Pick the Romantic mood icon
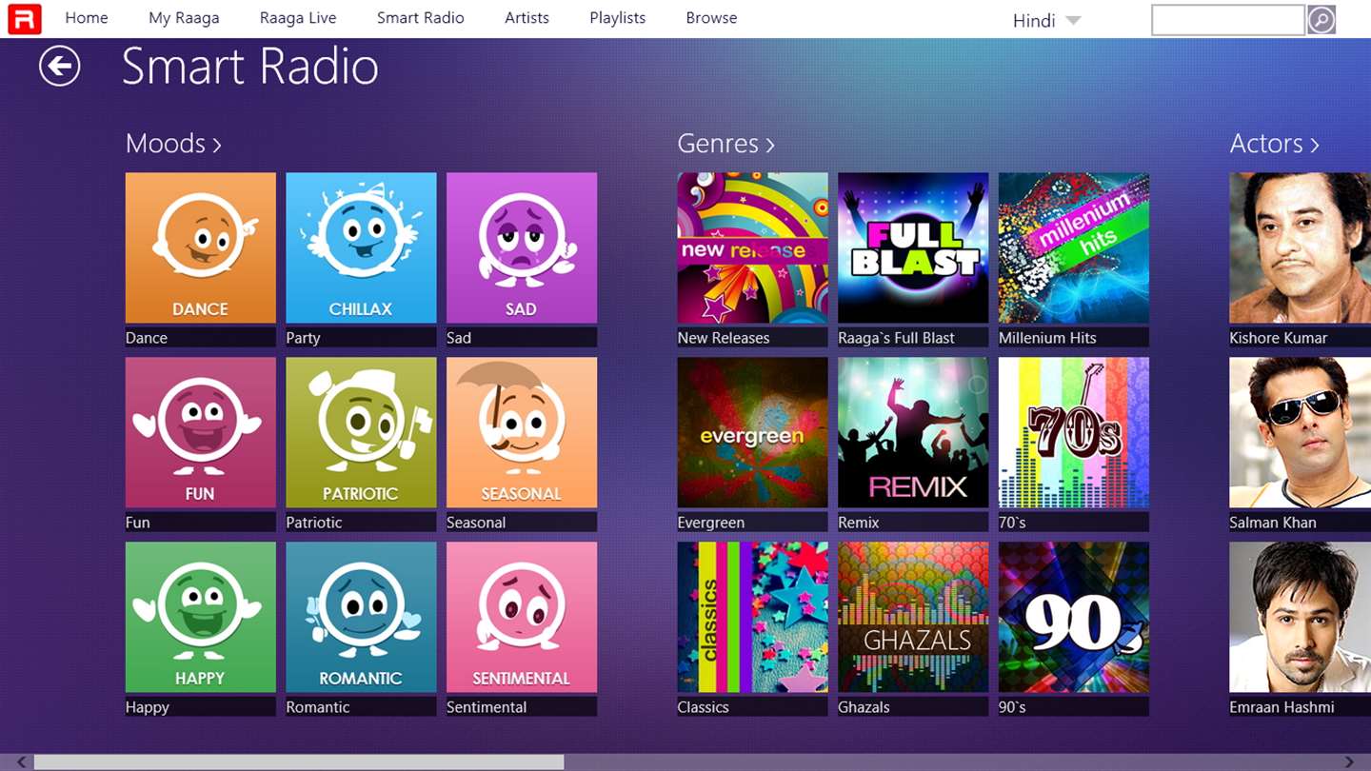The height and width of the screenshot is (771, 1371). (361, 617)
